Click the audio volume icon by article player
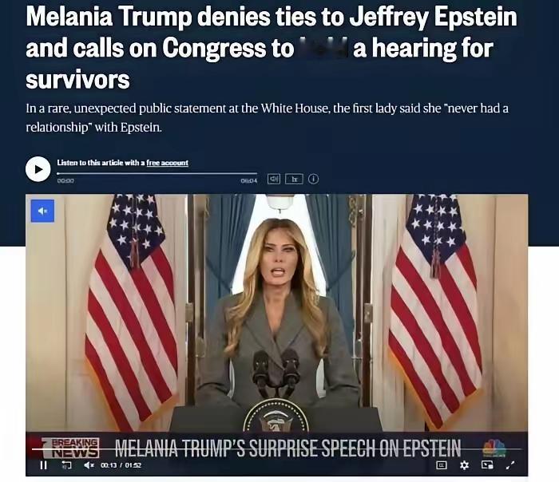The height and width of the screenshot is (482, 559). [x=274, y=179]
